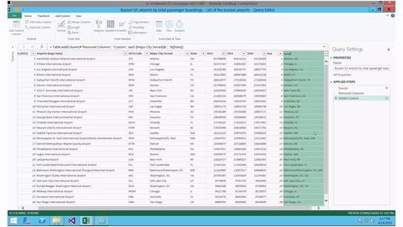The image size is (403, 227).
Task: Open the Rounding tool
Action: pyautogui.click(x=137, y=27)
